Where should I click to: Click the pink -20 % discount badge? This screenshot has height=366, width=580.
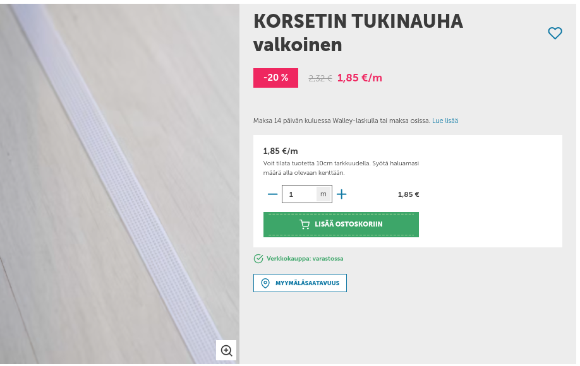click(275, 78)
